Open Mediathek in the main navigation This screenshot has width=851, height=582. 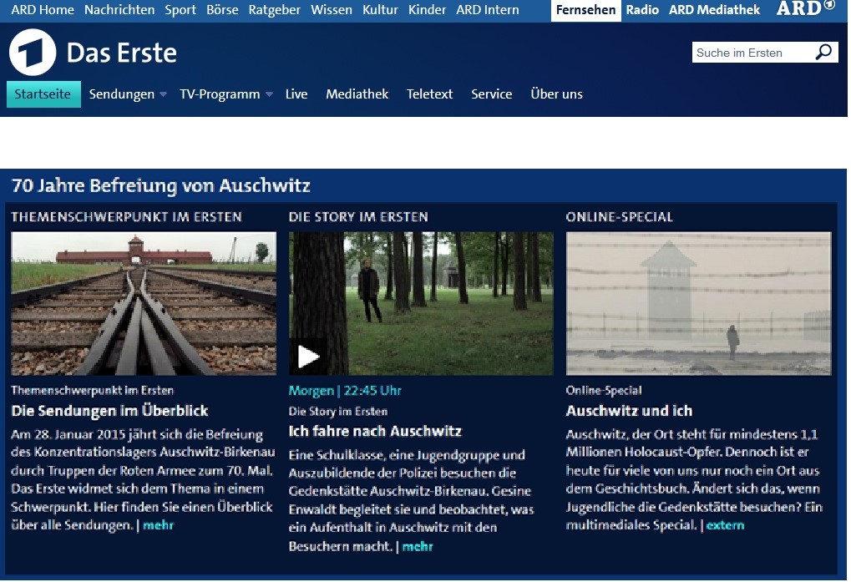coord(357,94)
